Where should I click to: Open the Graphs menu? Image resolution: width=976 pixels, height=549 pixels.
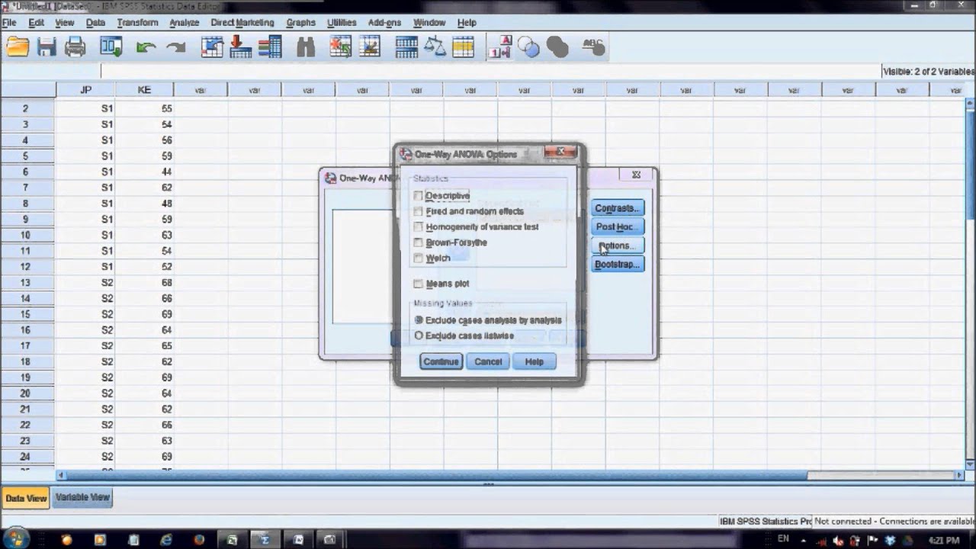point(301,23)
